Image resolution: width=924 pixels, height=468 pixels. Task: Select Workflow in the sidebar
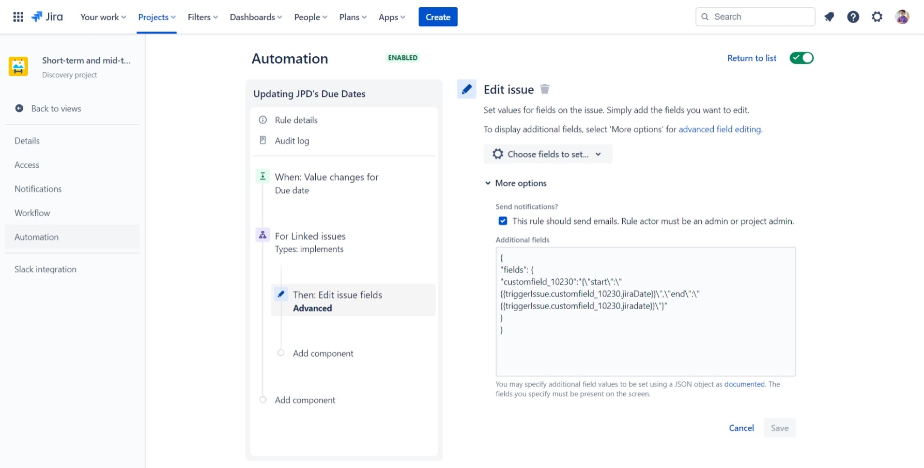click(32, 213)
